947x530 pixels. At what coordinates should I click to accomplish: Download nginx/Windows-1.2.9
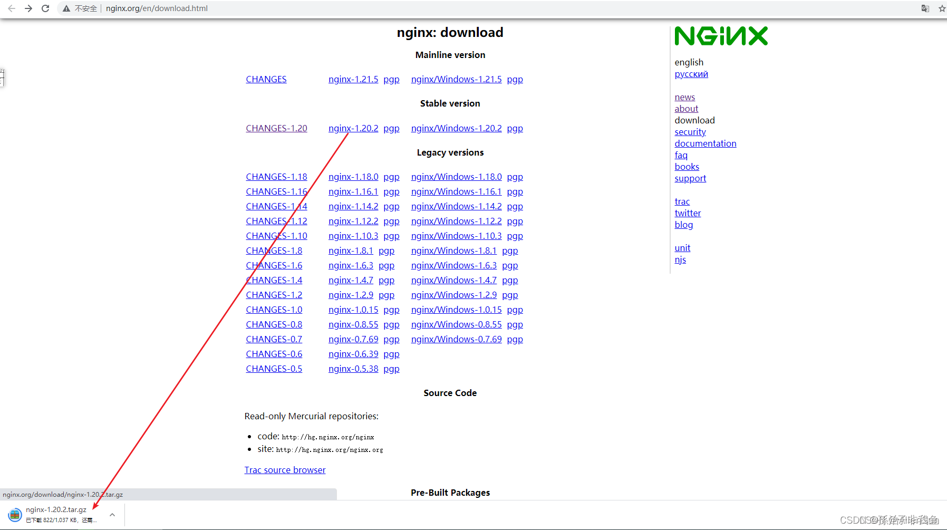[x=454, y=295]
